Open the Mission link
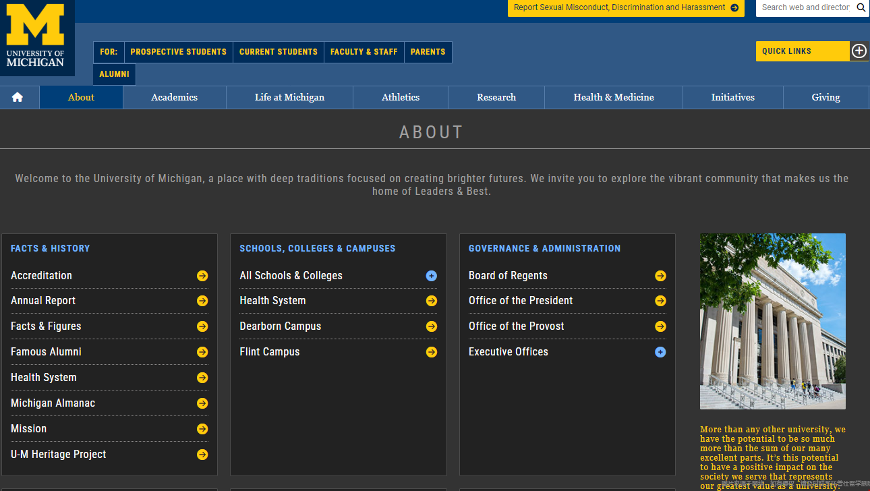This screenshot has width=870, height=491. coord(28,429)
